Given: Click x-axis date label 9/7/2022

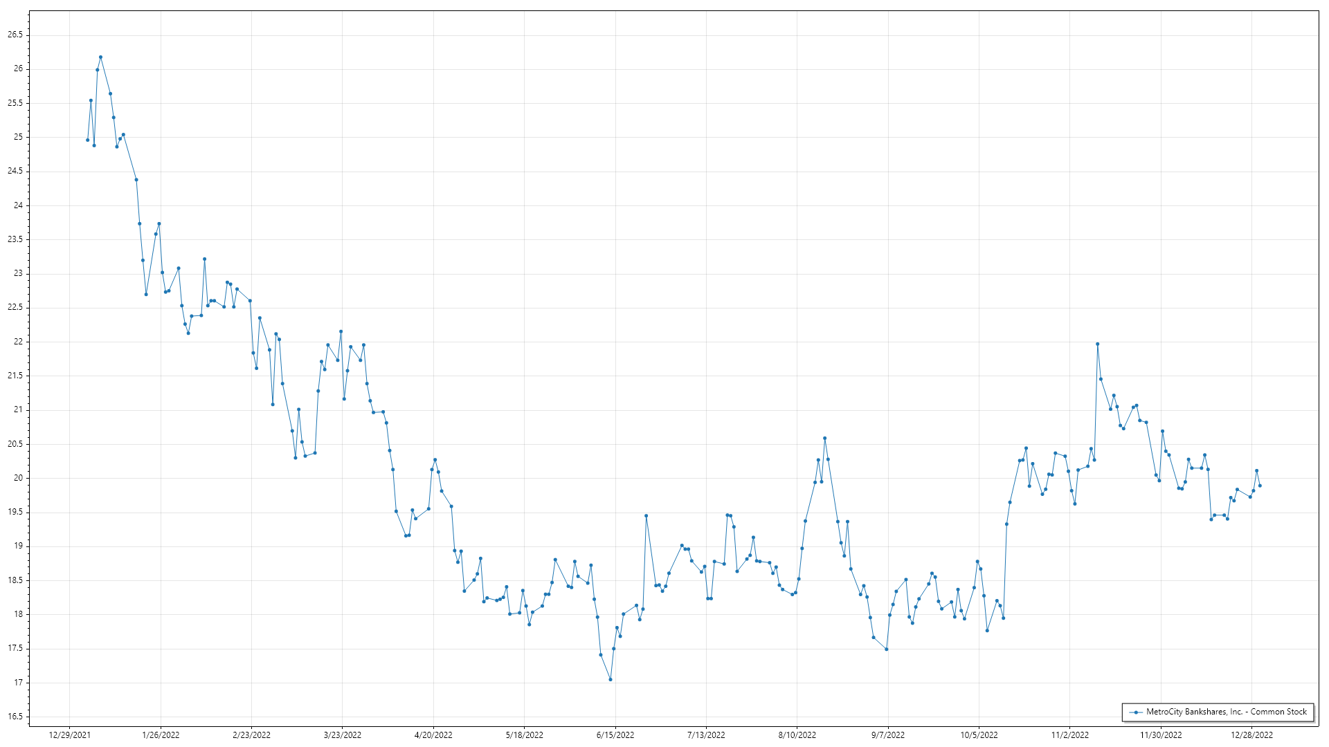Looking at the screenshot, I should click(888, 735).
